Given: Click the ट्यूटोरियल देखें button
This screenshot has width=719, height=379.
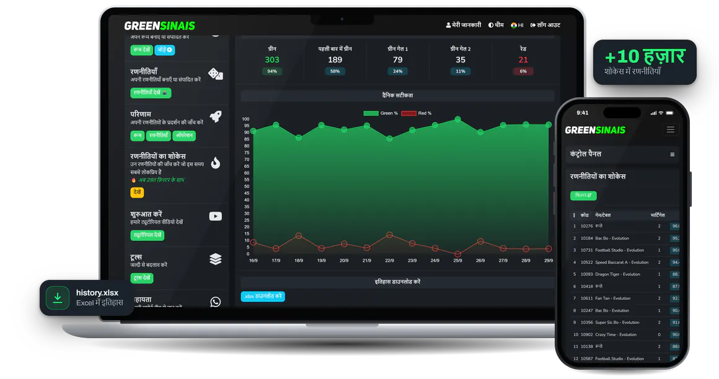Looking at the screenshot, I should tap(147, 235).
